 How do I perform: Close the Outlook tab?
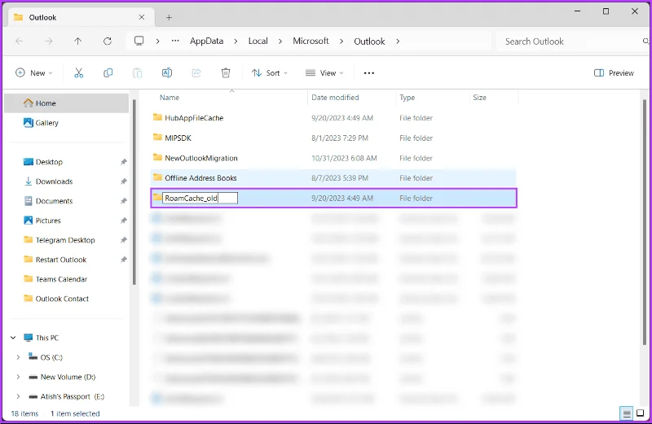pyautogui.click(x=141, y=17)
